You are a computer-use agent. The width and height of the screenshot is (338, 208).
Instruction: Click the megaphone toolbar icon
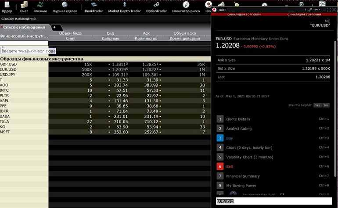(x=221, y=4)
